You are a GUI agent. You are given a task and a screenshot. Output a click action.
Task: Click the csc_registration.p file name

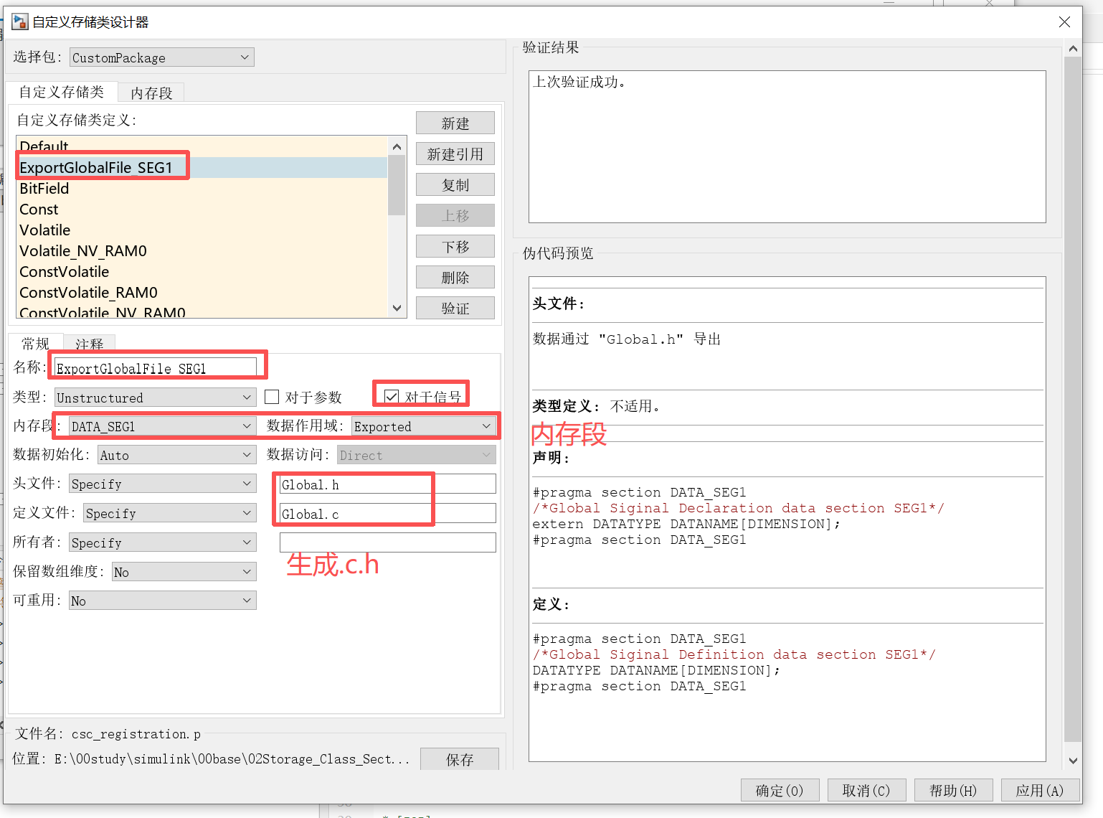tap(136, 734)
